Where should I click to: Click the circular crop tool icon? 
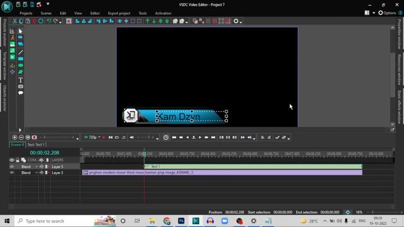[40, 21]
